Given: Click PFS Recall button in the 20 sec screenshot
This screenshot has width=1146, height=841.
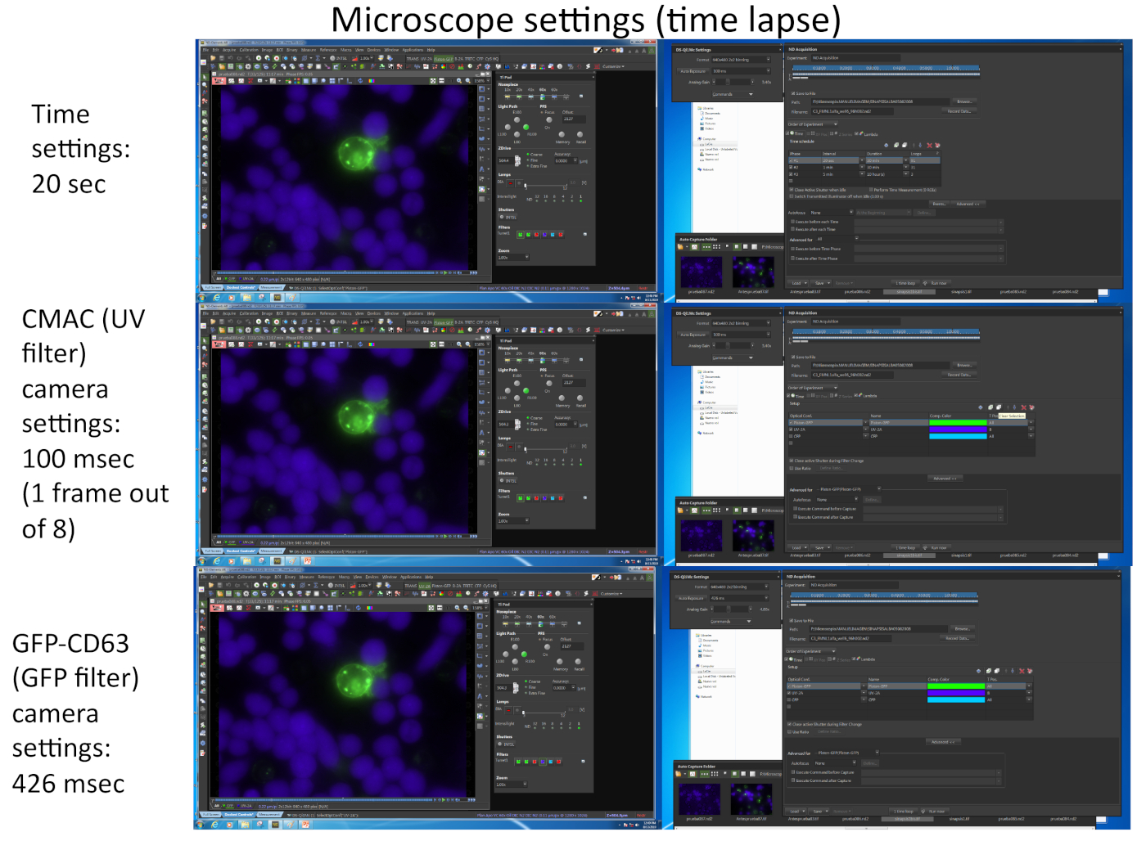Looking at the screenshot, I should coord(580,134).
